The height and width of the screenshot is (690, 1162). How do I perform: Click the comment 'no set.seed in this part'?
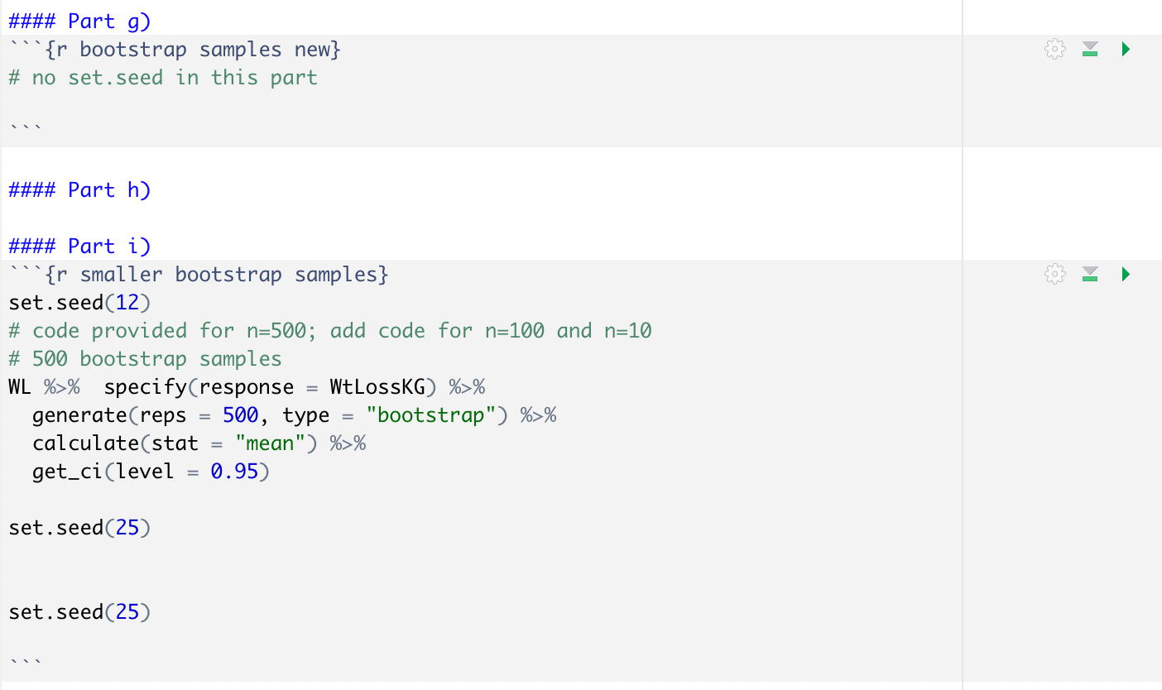tap(175, 78)
